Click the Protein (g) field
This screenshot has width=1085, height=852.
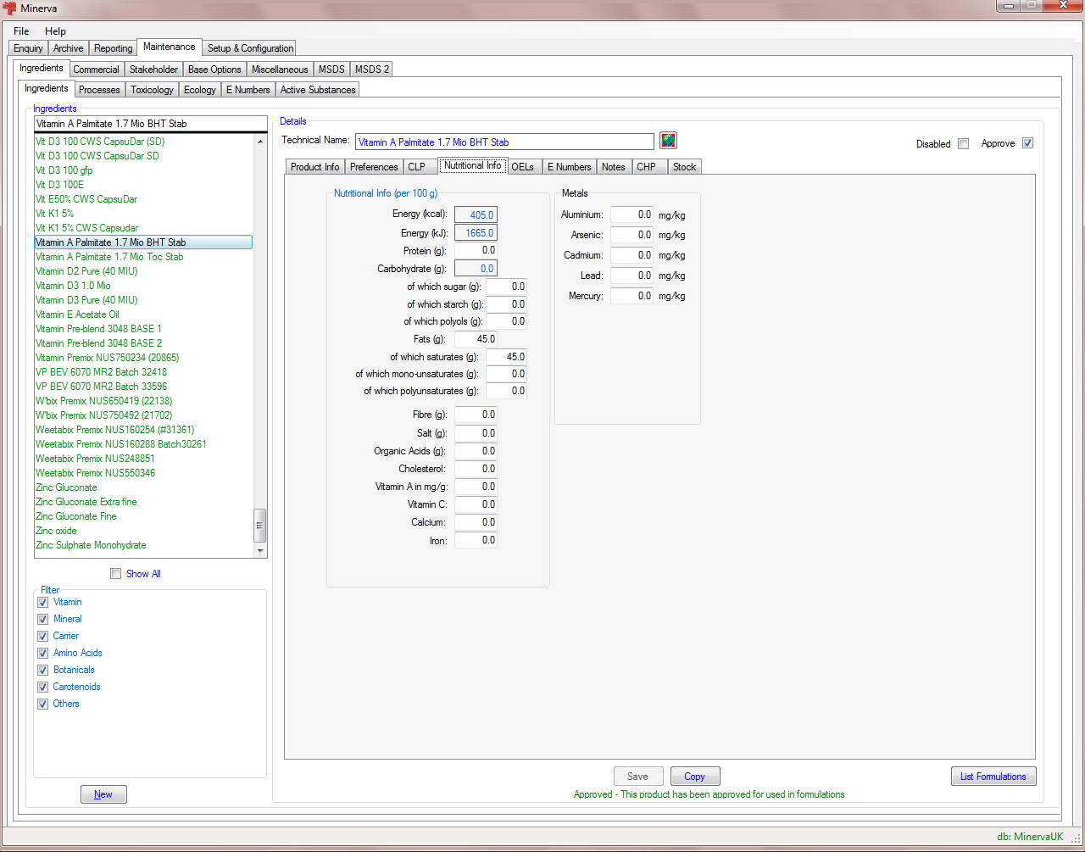(x=476, y=251)
